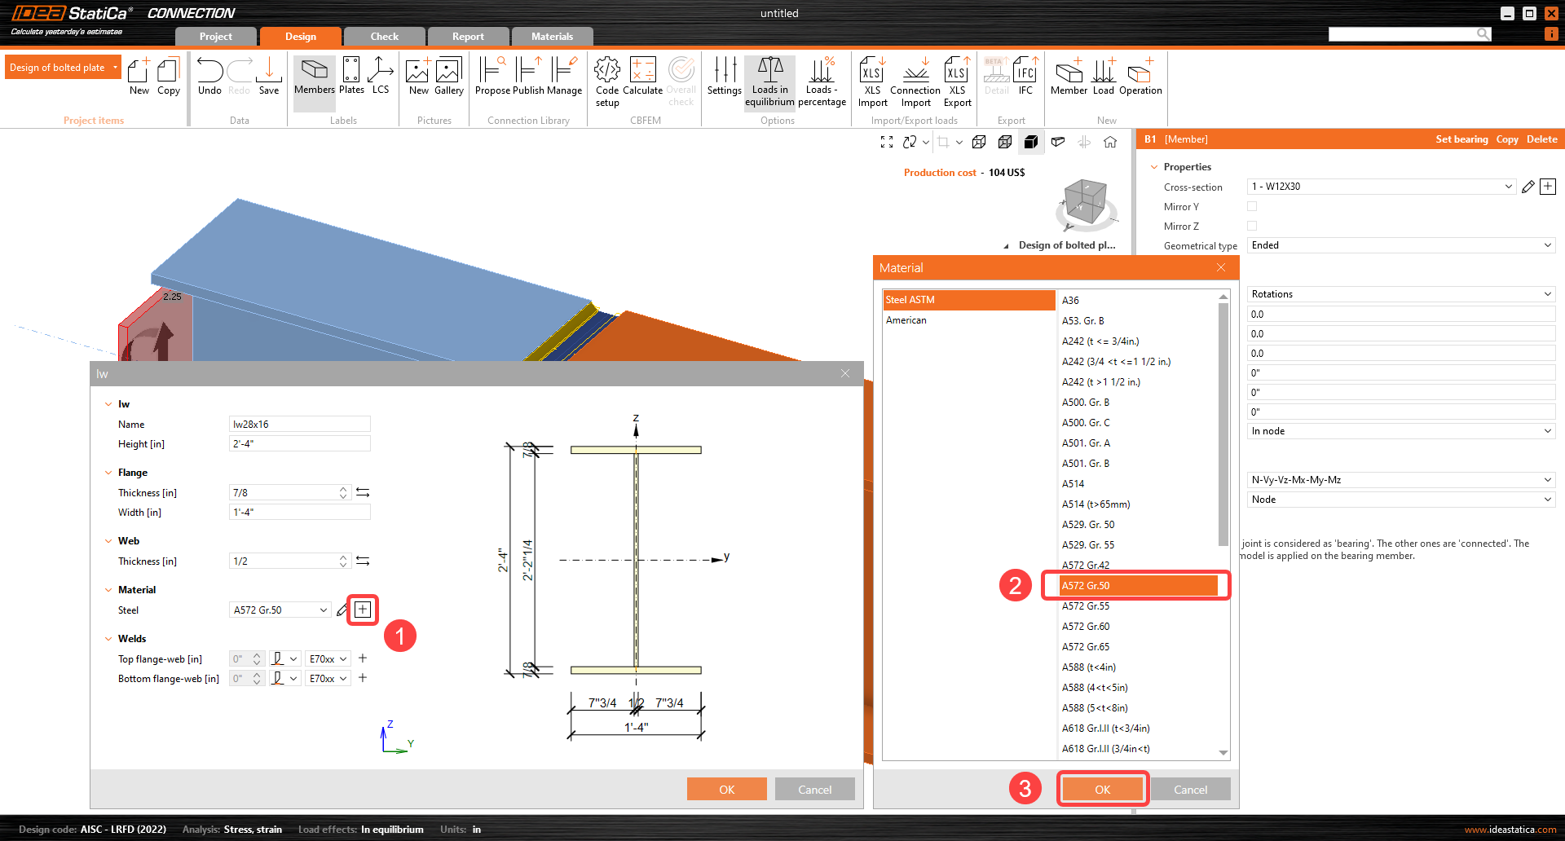Viewport: 1565px width, 841px height.
Task: Confirm material selection with OK
Action: point(1102,790)
